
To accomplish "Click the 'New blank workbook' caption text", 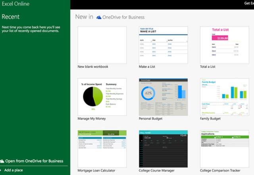I will tap(93, 67).
